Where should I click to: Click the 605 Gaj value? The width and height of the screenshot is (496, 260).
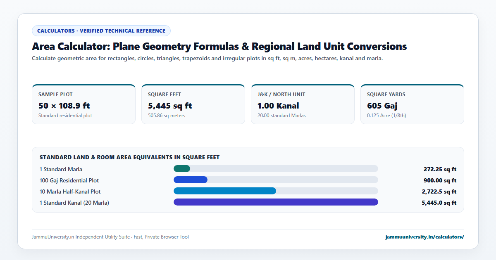point(382,106)
